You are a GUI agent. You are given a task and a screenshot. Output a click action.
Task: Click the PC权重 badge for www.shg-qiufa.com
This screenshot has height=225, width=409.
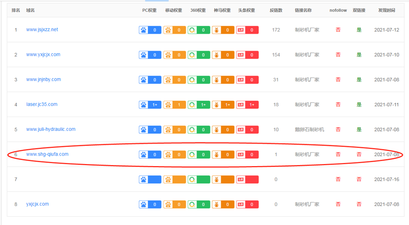pyautogui.click(x=150, y=154)
